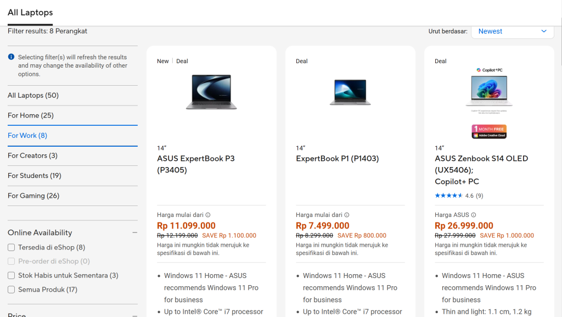Tick the Semua Produk checkbox
The height and width of the screenshot is (317, 562).
click(x=12, y=290)
